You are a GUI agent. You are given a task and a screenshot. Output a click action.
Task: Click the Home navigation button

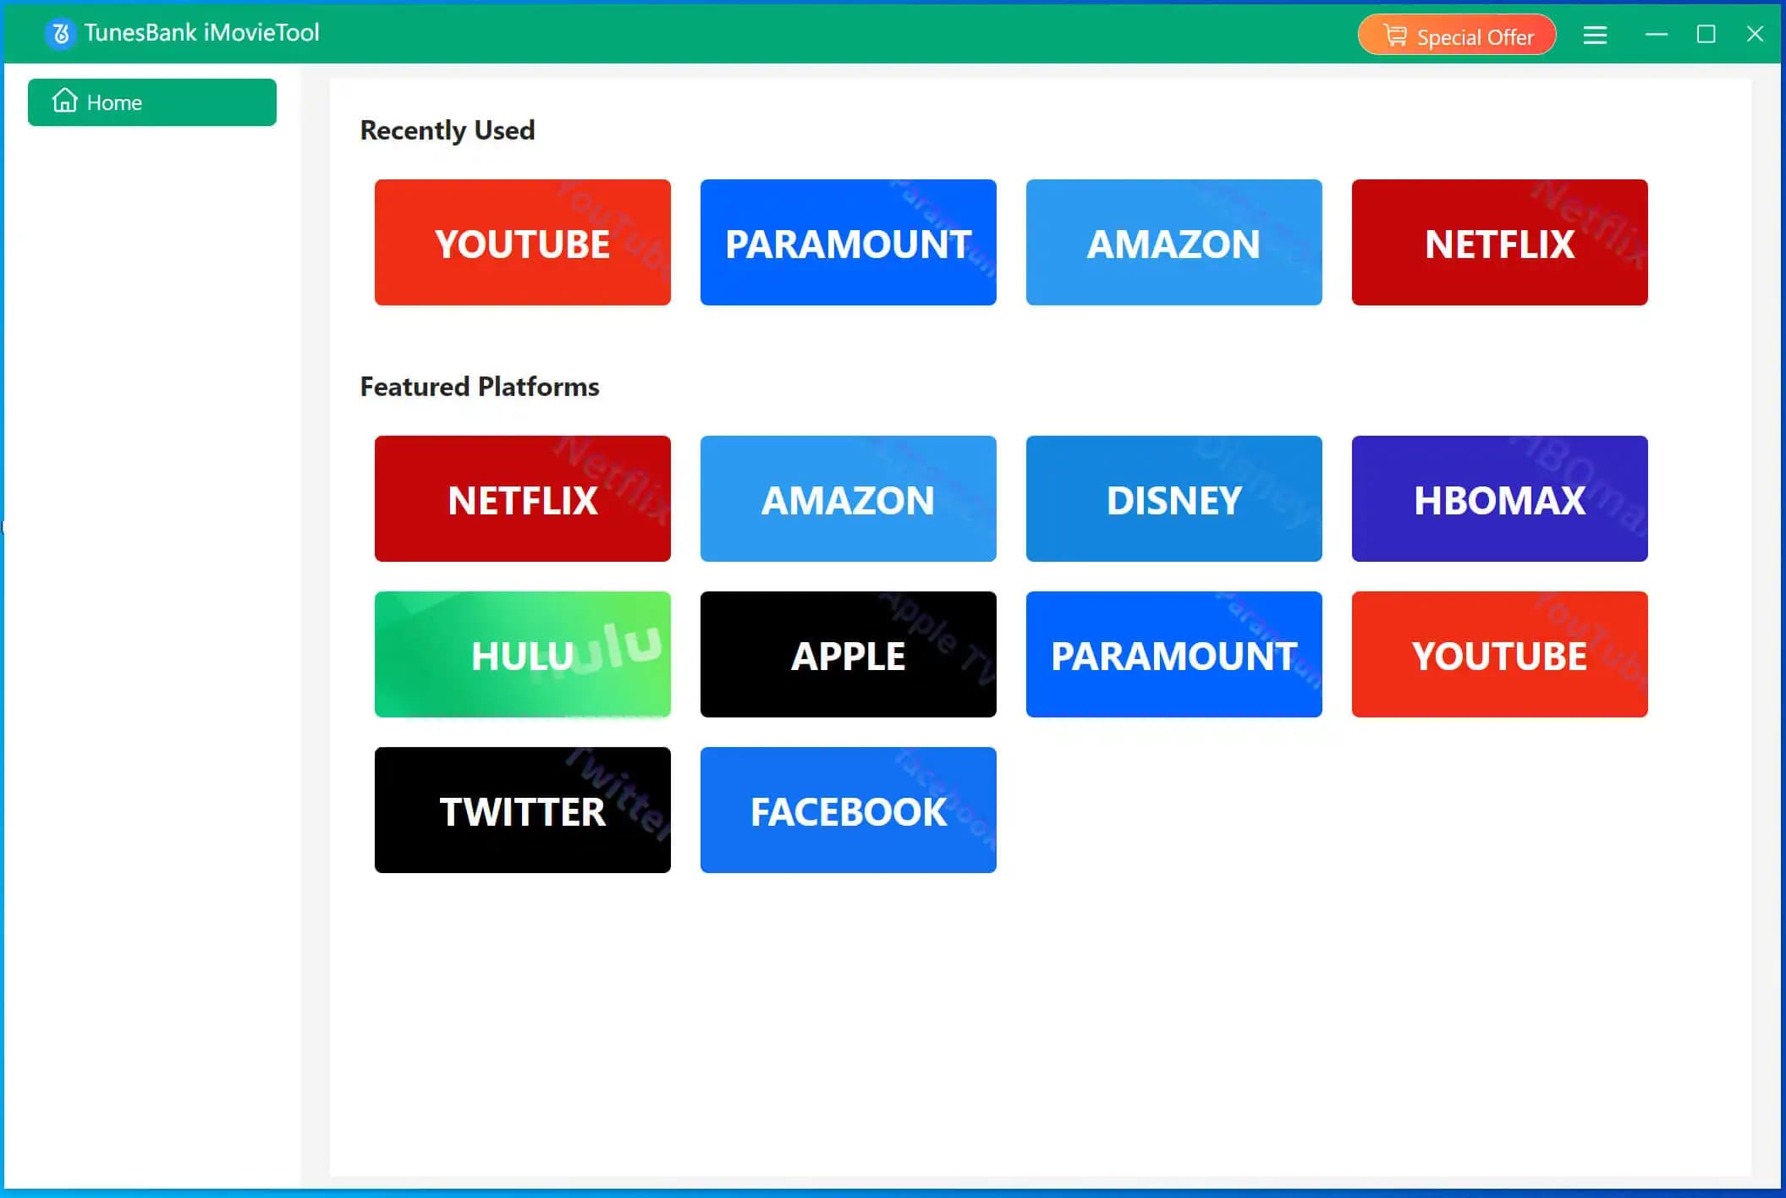point(151,102)
